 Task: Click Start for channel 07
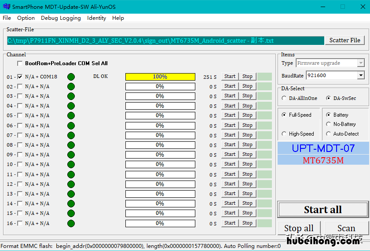pos(230,135)
